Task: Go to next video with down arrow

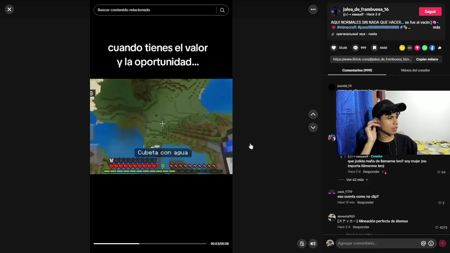Action: (313, 127)
